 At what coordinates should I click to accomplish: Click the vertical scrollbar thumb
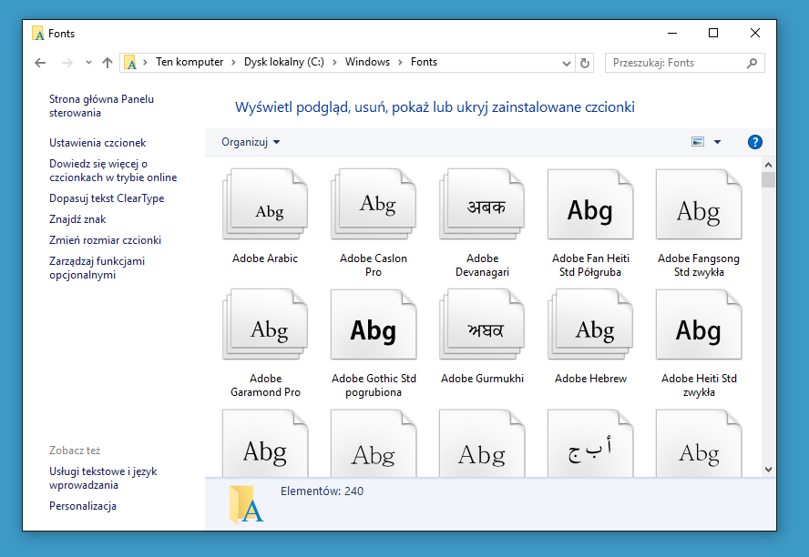pos(768,180)
